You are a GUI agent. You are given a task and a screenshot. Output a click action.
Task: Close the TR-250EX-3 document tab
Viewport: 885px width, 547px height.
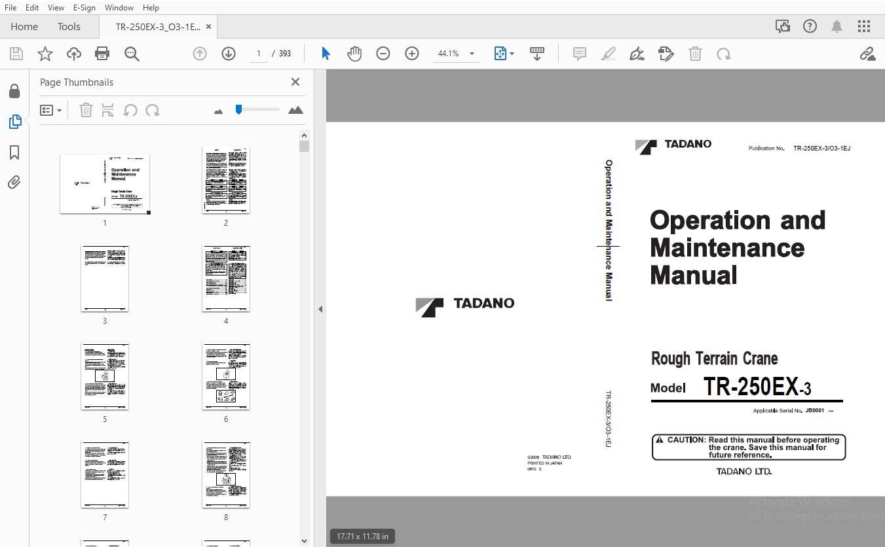point(209,27)
